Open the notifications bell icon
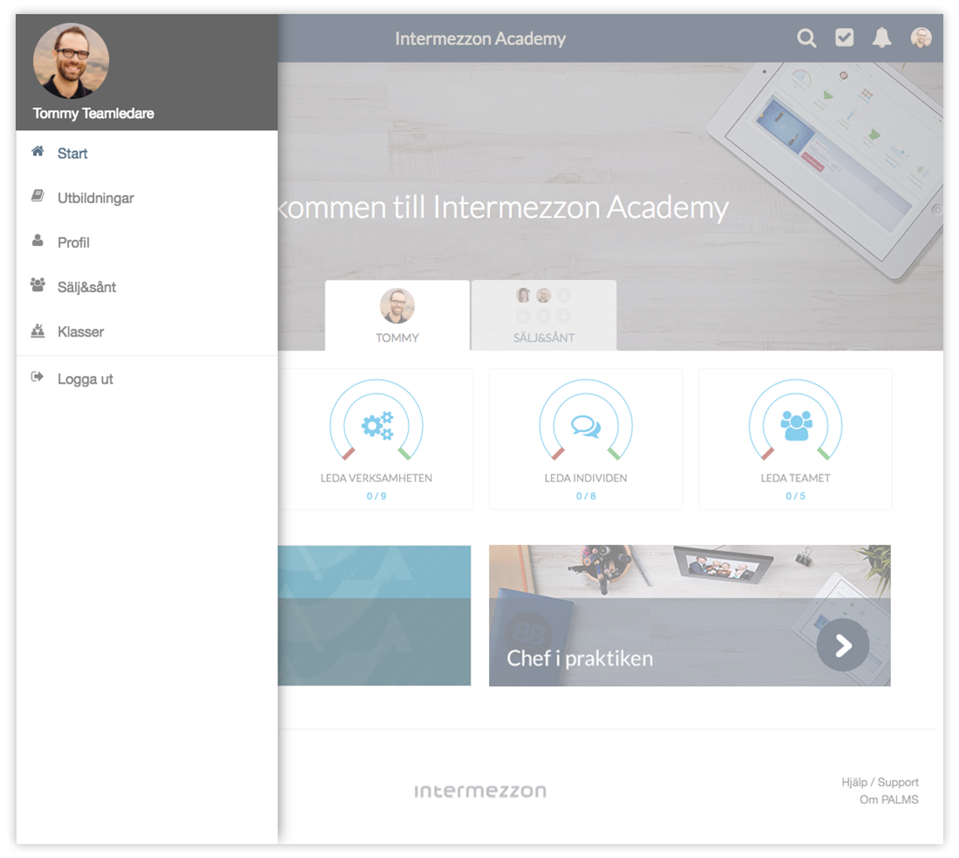The height and width of the screenshot is (858, 959). click(x=881, y=37)
